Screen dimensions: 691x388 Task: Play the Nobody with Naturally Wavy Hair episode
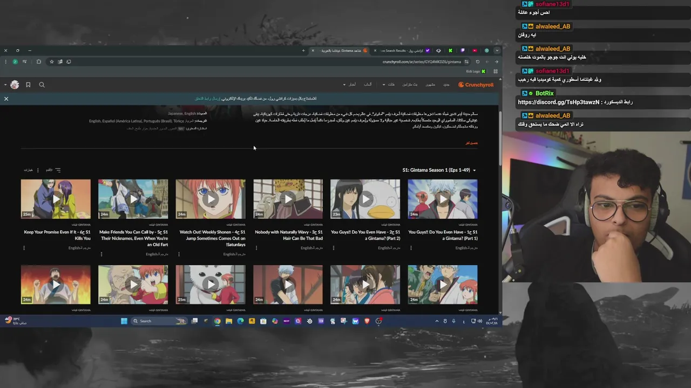click(x=288, y=199)
